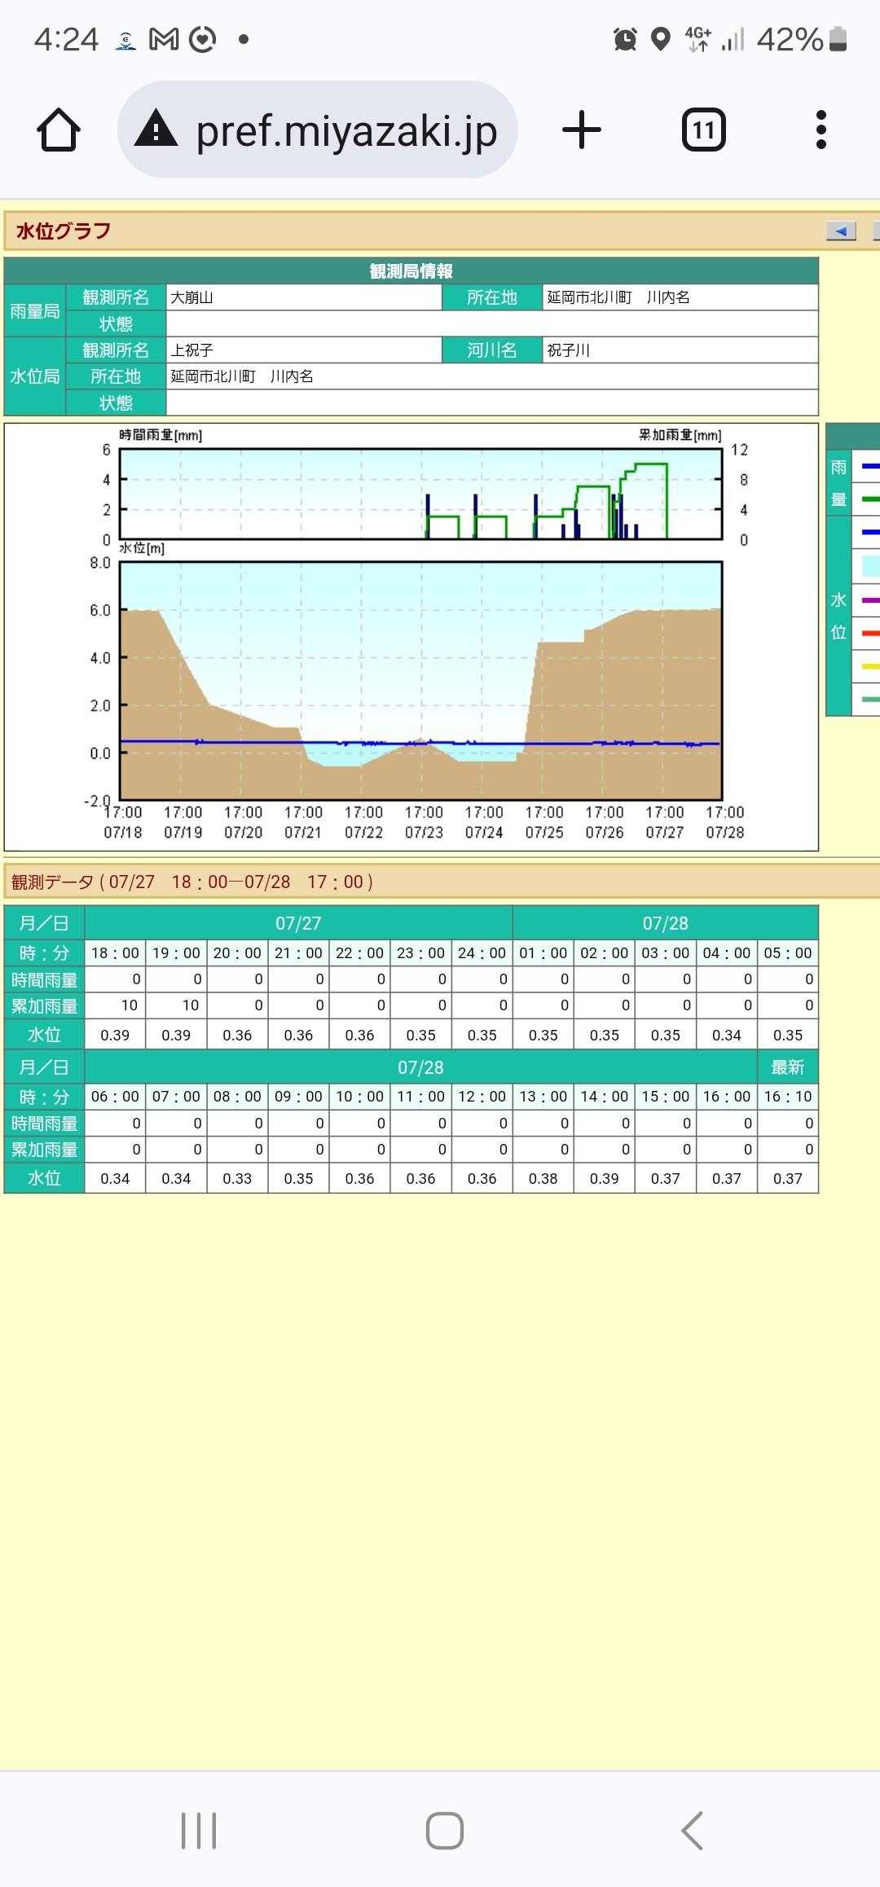Select the 水位グラフ section title
Screen dimensions: 880x1887
pos(64,231)
